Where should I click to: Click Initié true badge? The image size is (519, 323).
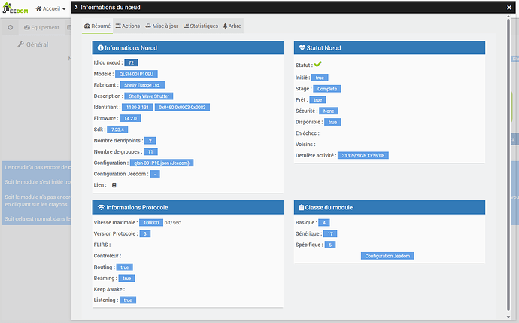pos(320,78)
